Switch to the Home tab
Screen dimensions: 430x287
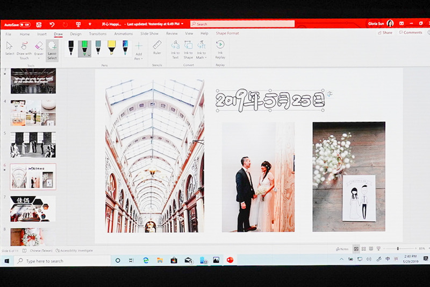point(25,34)
